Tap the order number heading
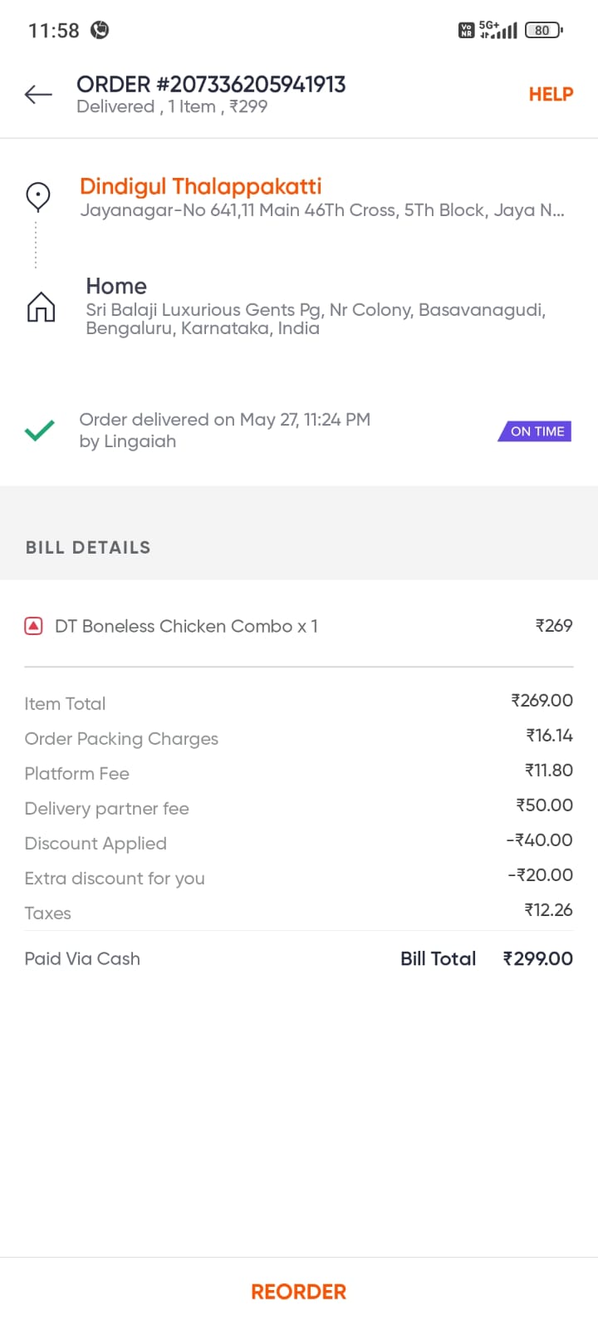The height and width of the screenshot is (1330, 598). 211,84
